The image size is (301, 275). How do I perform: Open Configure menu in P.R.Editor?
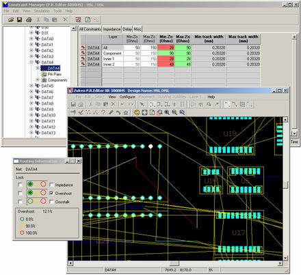click(127, 97)
